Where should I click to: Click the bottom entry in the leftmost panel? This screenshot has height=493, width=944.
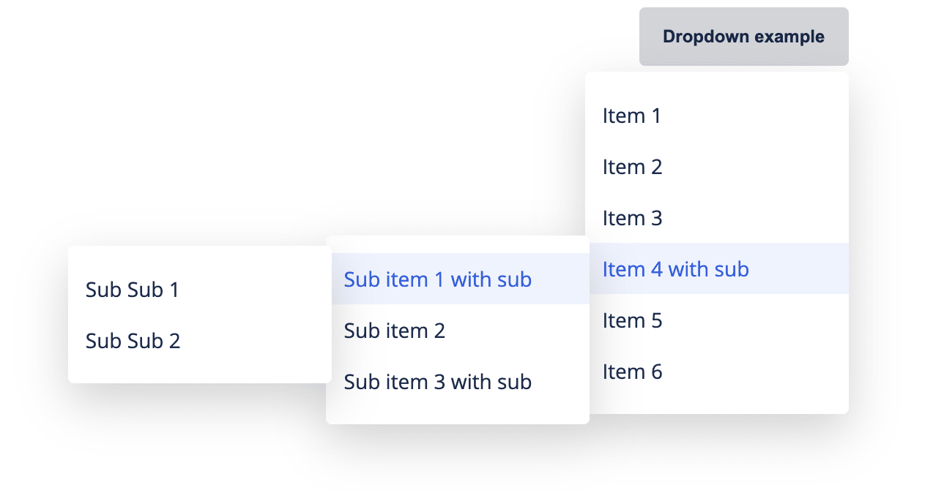click(x=133, y=341)
